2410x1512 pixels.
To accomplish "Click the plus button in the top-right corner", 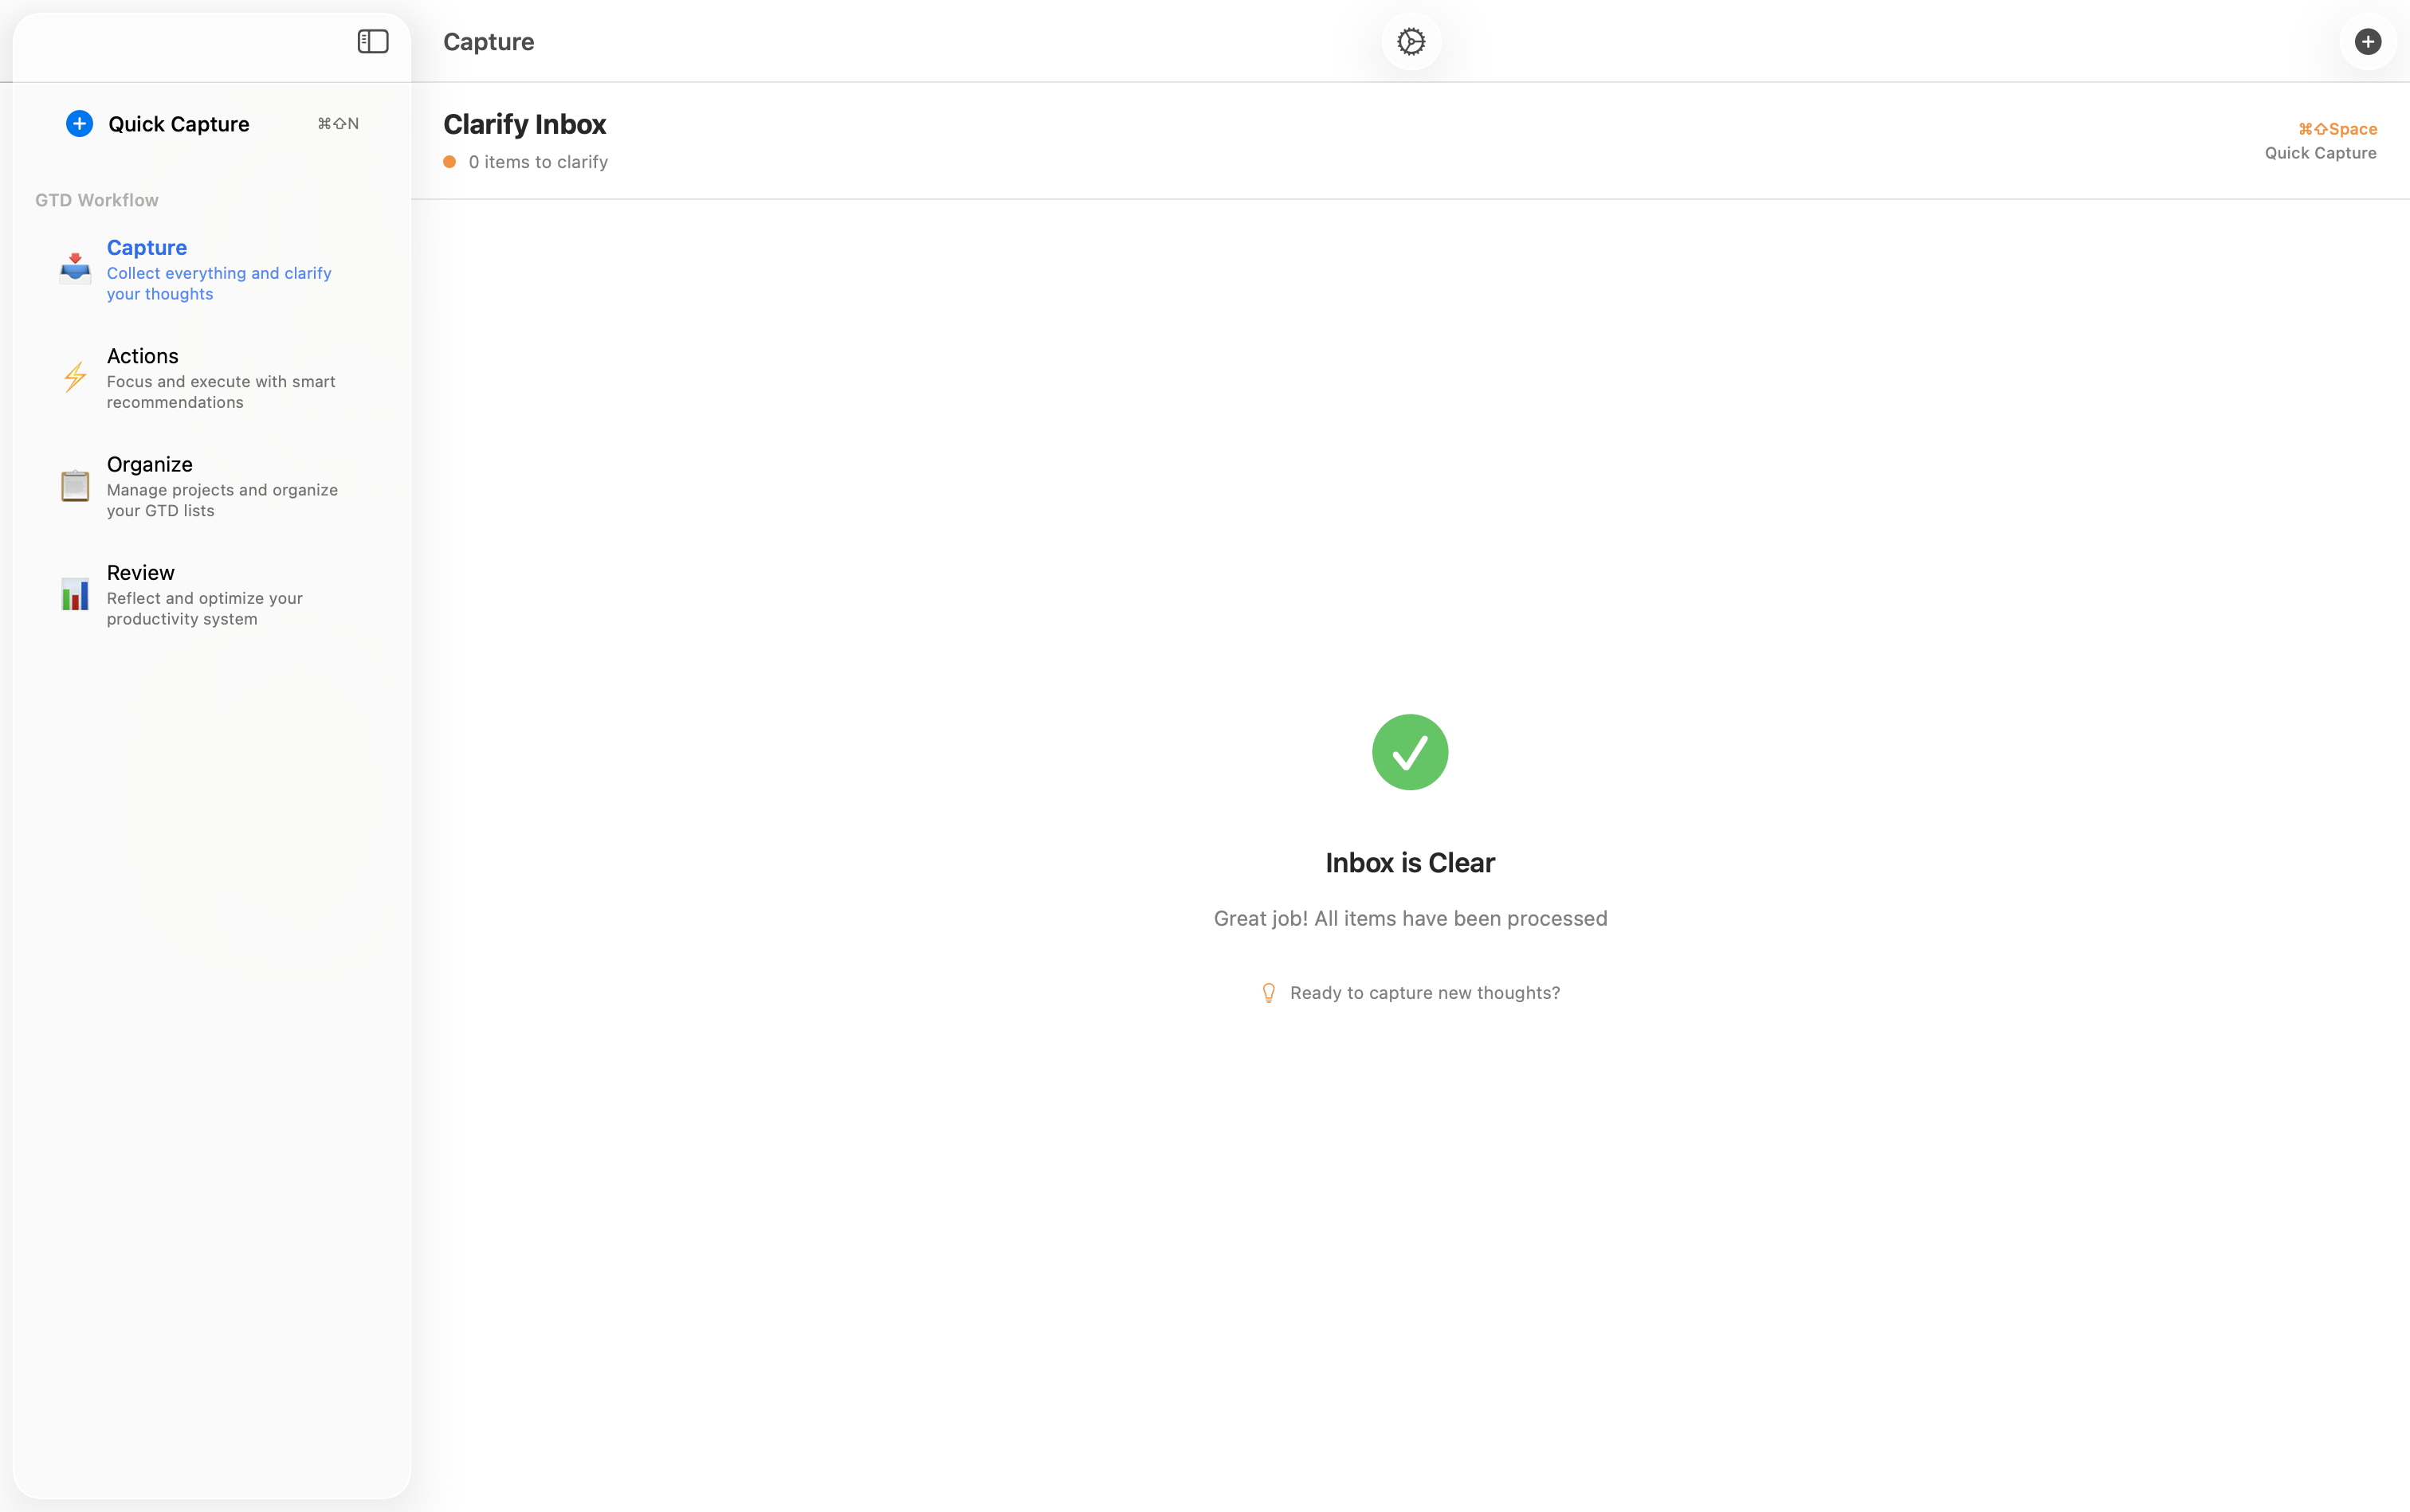I will (2367, 42).
